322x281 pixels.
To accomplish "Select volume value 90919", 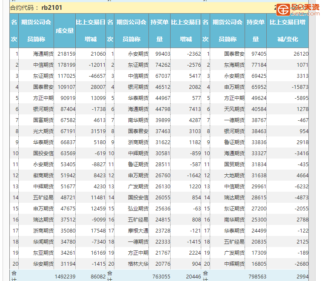I will click(x=68, y=98).
